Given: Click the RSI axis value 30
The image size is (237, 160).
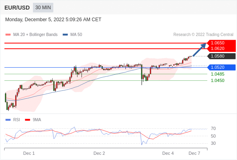Looking at the screenshot, I should click(x=213, y=143).
